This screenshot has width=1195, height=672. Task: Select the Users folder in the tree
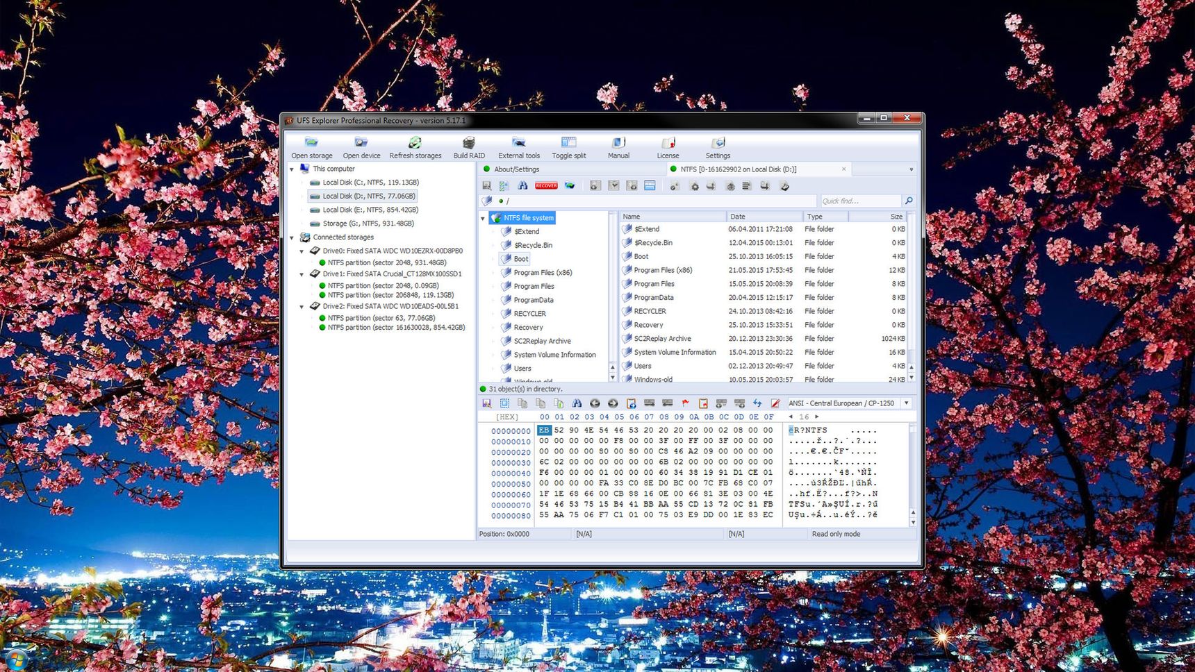pos(516,369)
